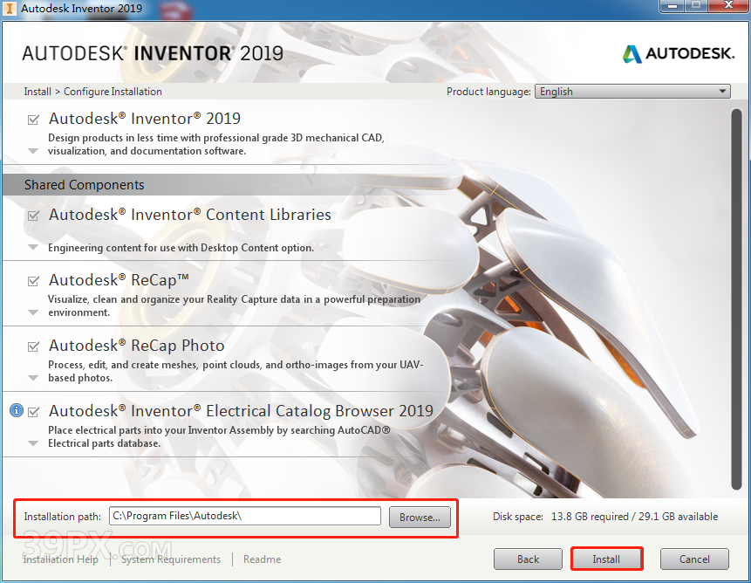Toggle Autodesk ReCap Photo checkbox

(x=33, y=346)
